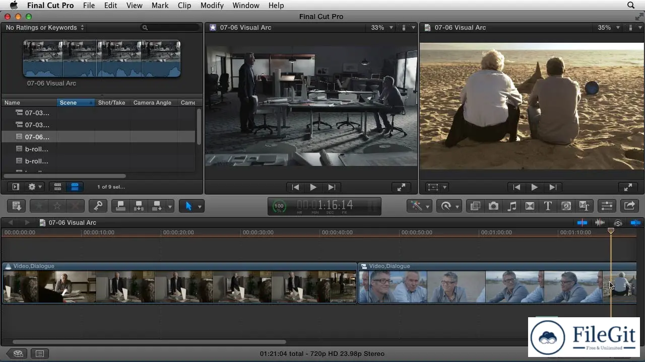Click Connect clip to primary storyline icon

coord(120,206)
